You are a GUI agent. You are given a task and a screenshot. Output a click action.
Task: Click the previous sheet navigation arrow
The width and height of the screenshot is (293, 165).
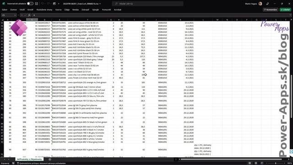(x=4, y=159)
